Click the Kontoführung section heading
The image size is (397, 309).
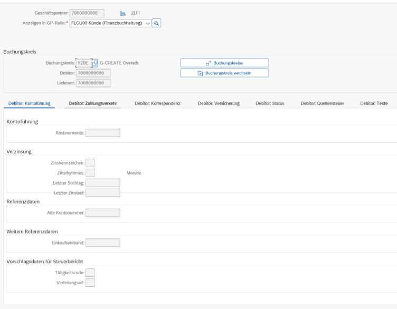pyautogui.click(x=22, y=122)
